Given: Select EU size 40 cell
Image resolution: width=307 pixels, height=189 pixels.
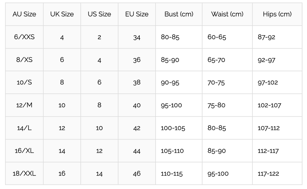Looking at the screenshot, I should coord(137,105).
